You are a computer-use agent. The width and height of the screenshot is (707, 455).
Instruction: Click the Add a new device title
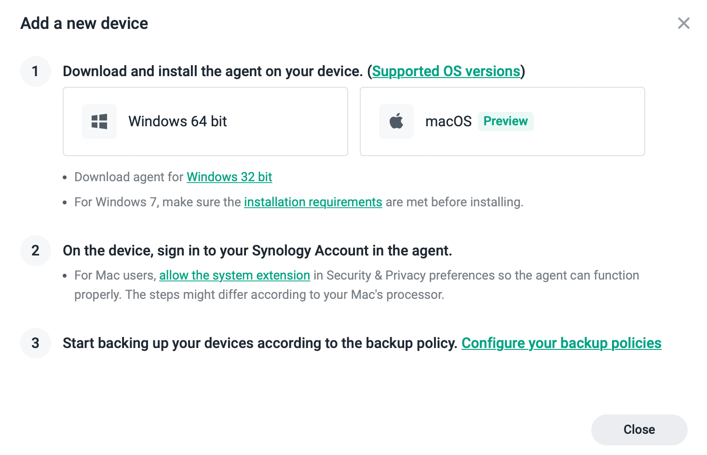84,23
